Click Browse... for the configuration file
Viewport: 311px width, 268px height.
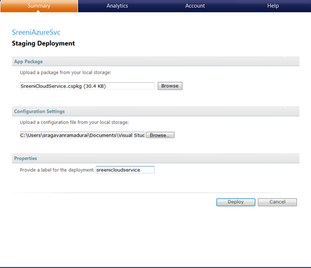[160, 135]
